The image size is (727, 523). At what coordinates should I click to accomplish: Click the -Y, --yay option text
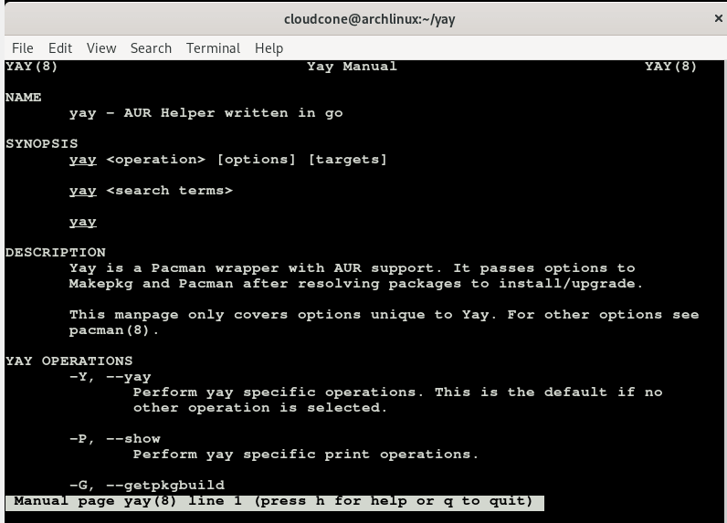coord(111,377)
